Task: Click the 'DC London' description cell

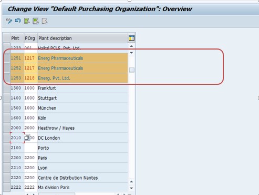Action: point(82,138)
